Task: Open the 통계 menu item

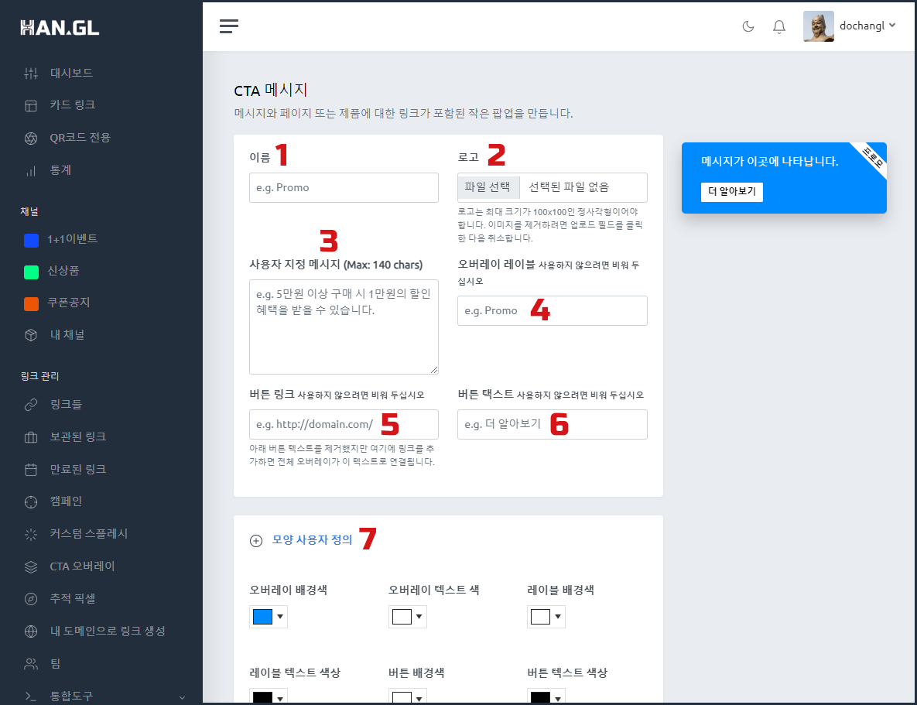Action: 60,170
